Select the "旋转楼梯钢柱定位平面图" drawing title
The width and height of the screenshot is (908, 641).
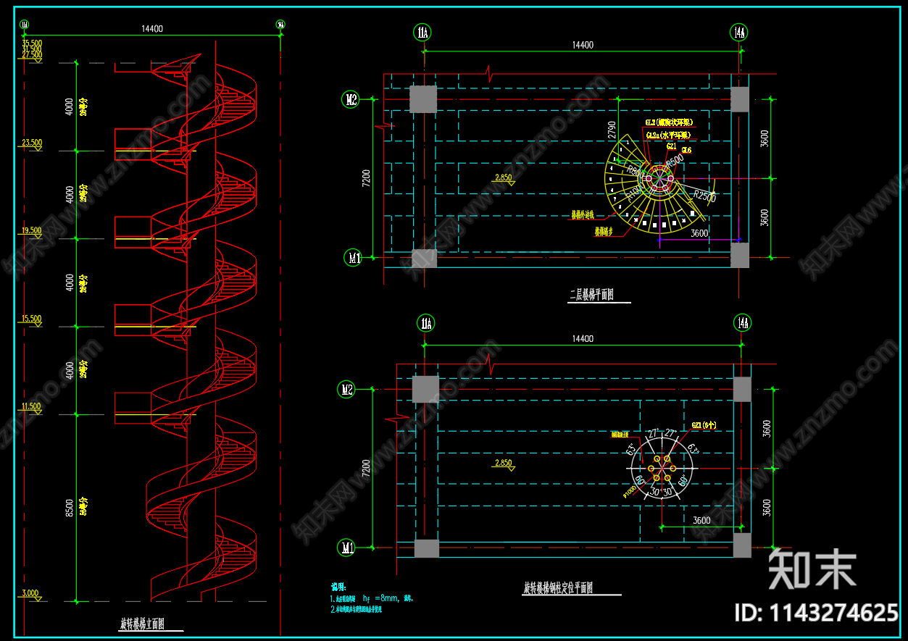(559, 588)
